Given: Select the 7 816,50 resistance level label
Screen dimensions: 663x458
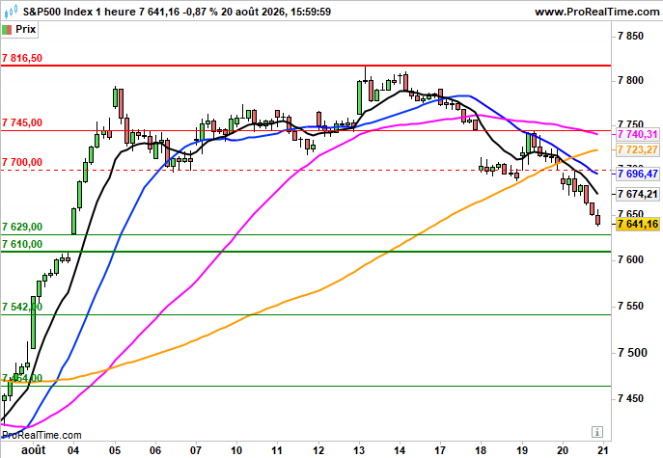Looking at the screenshot, I should (x=22, y=58).
